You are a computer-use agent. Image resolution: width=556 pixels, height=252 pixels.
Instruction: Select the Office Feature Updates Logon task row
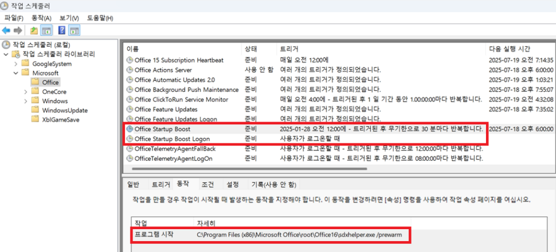coord(340,119)
